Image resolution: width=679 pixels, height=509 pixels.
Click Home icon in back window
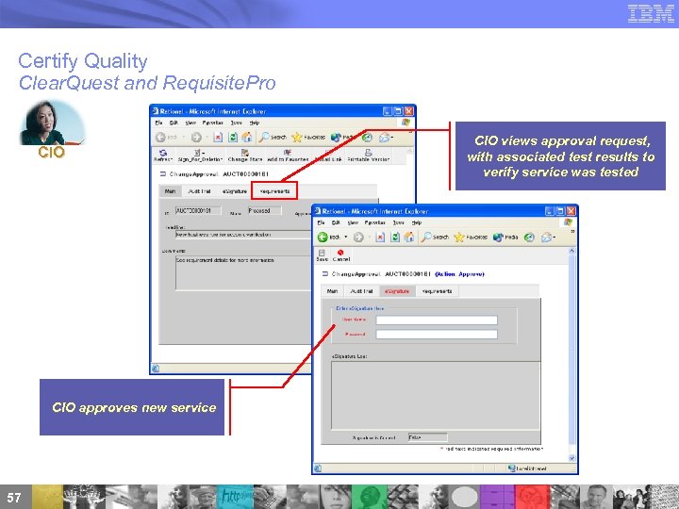[247, 138]
